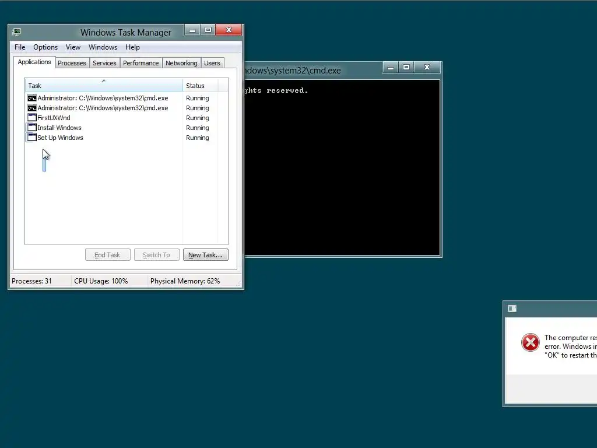Click the error dialog title bar icon
Viewport: 597px width, 448px height.
pos(512,309)
